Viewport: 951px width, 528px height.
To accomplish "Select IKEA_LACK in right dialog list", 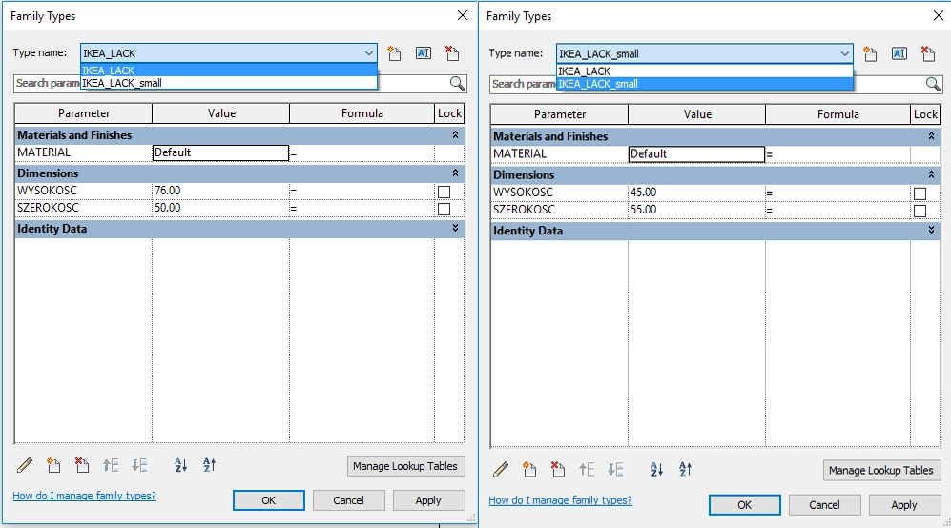I will point(705,71).
